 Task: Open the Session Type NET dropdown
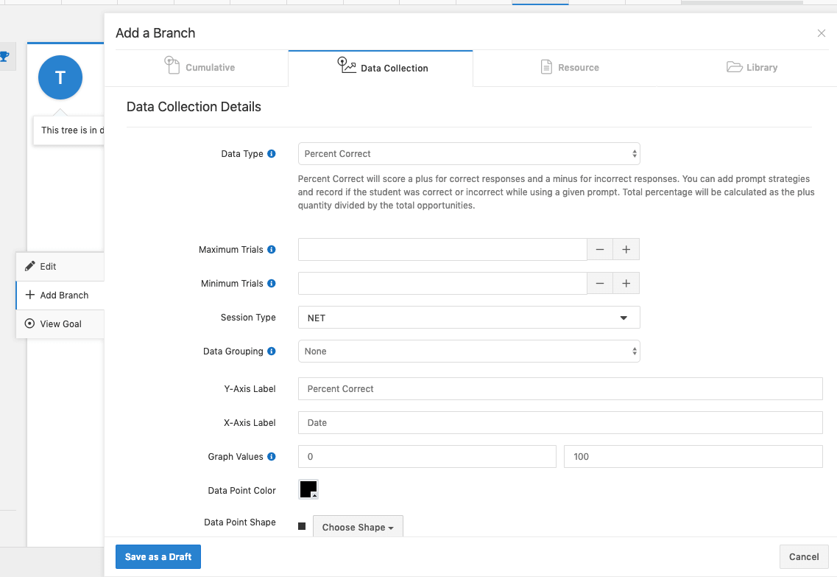(x=468, y=318)
